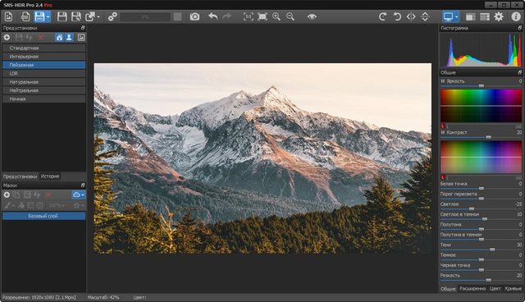Image resolution: width=525 pixels, height=302 pixels.
Task: Zoom out of the image
Action: pos(290,16)
